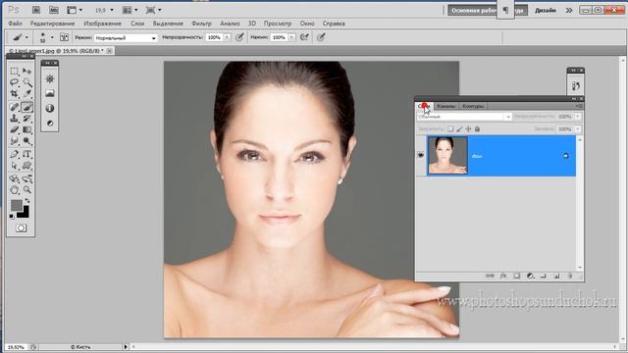Open the Navigator panel sun-shaped icon
The height and width of the screenshot is (353, 628).
(x=50, y=78)
